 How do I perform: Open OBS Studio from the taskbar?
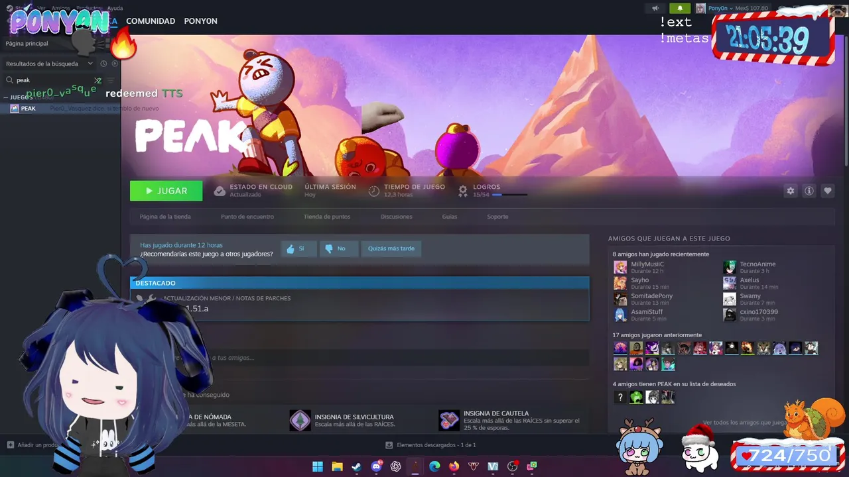(512, 466)
